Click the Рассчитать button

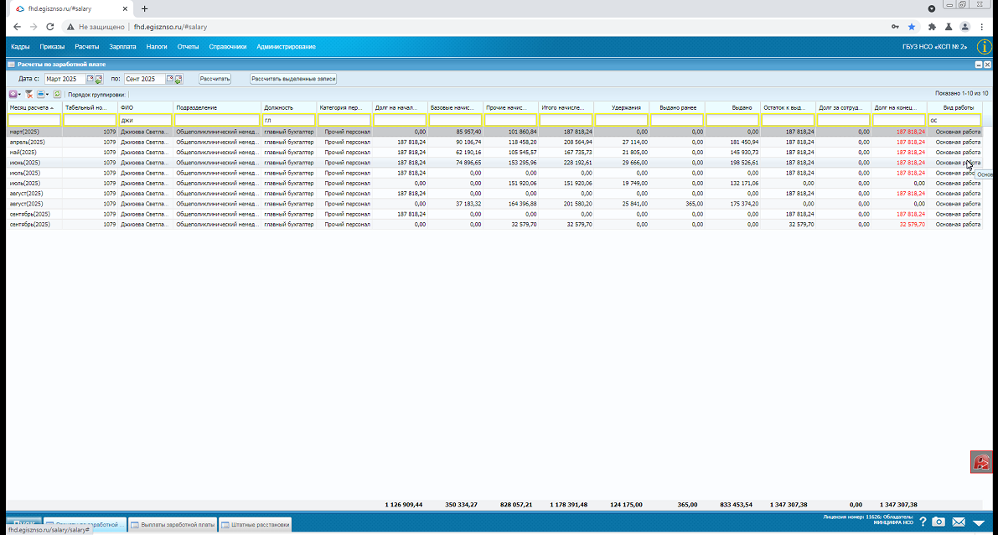pos(215,79)
